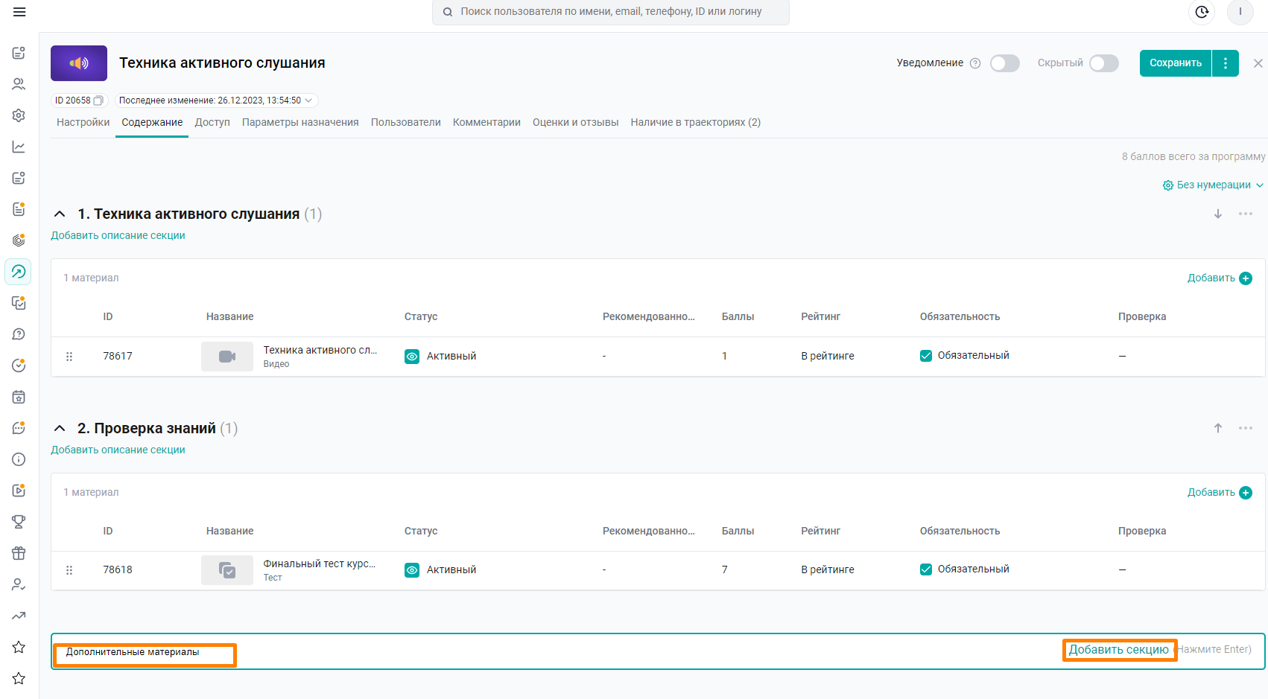Add description to section 1
Image resolution: width=1268 pixels, height=699 pixels.
tap(118, 236)
